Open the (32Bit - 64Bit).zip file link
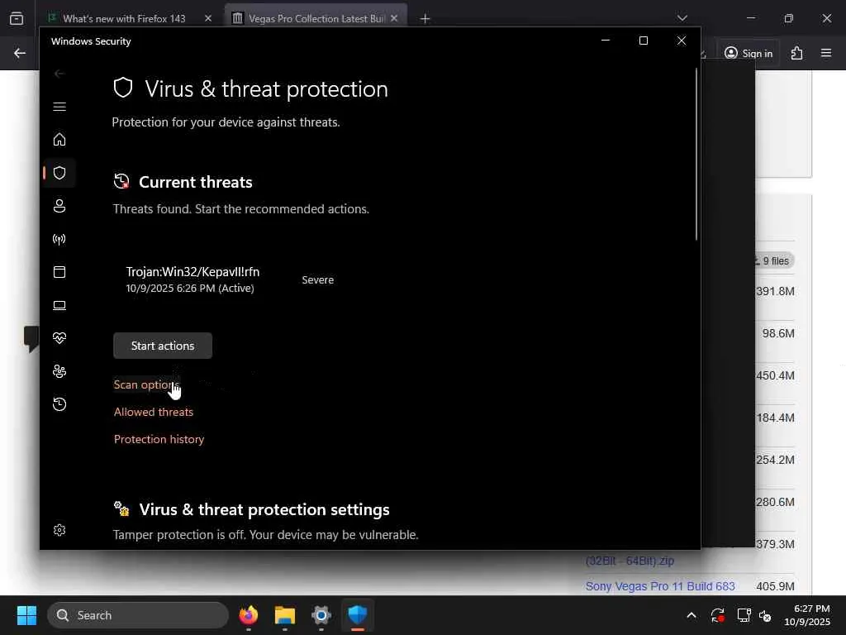846x635 pixels. pyautogui.click(x=630, y=561)
